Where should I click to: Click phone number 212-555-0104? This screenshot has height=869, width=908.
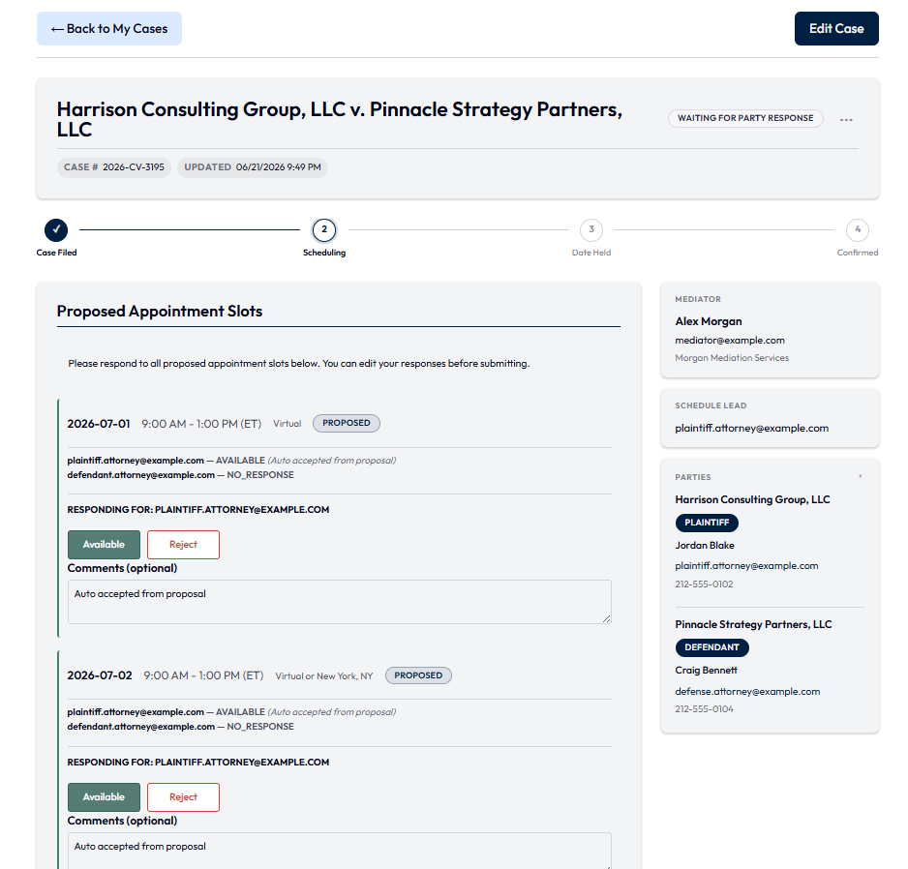[704, 708]
